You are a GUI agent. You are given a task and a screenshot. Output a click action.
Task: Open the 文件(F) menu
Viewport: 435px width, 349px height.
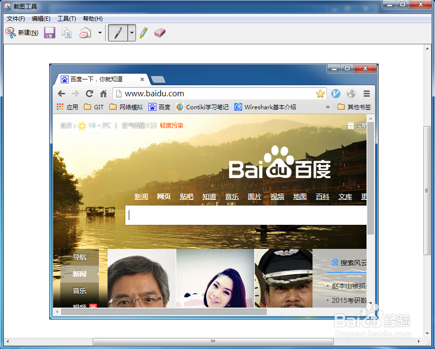click(x=16, y=19)
